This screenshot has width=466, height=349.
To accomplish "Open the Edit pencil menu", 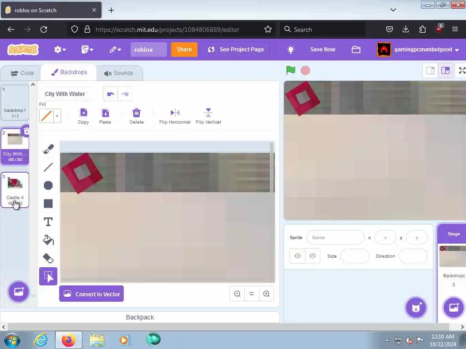I will [115, 50].
